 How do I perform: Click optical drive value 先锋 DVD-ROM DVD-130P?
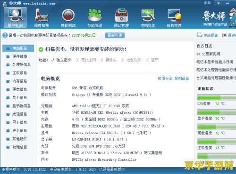[99, 146]
